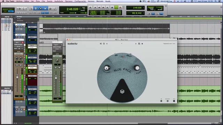Click volume fader in green Bus 6 strip
The width and height of the screenshot is (223, 125).
coord(56,77)
